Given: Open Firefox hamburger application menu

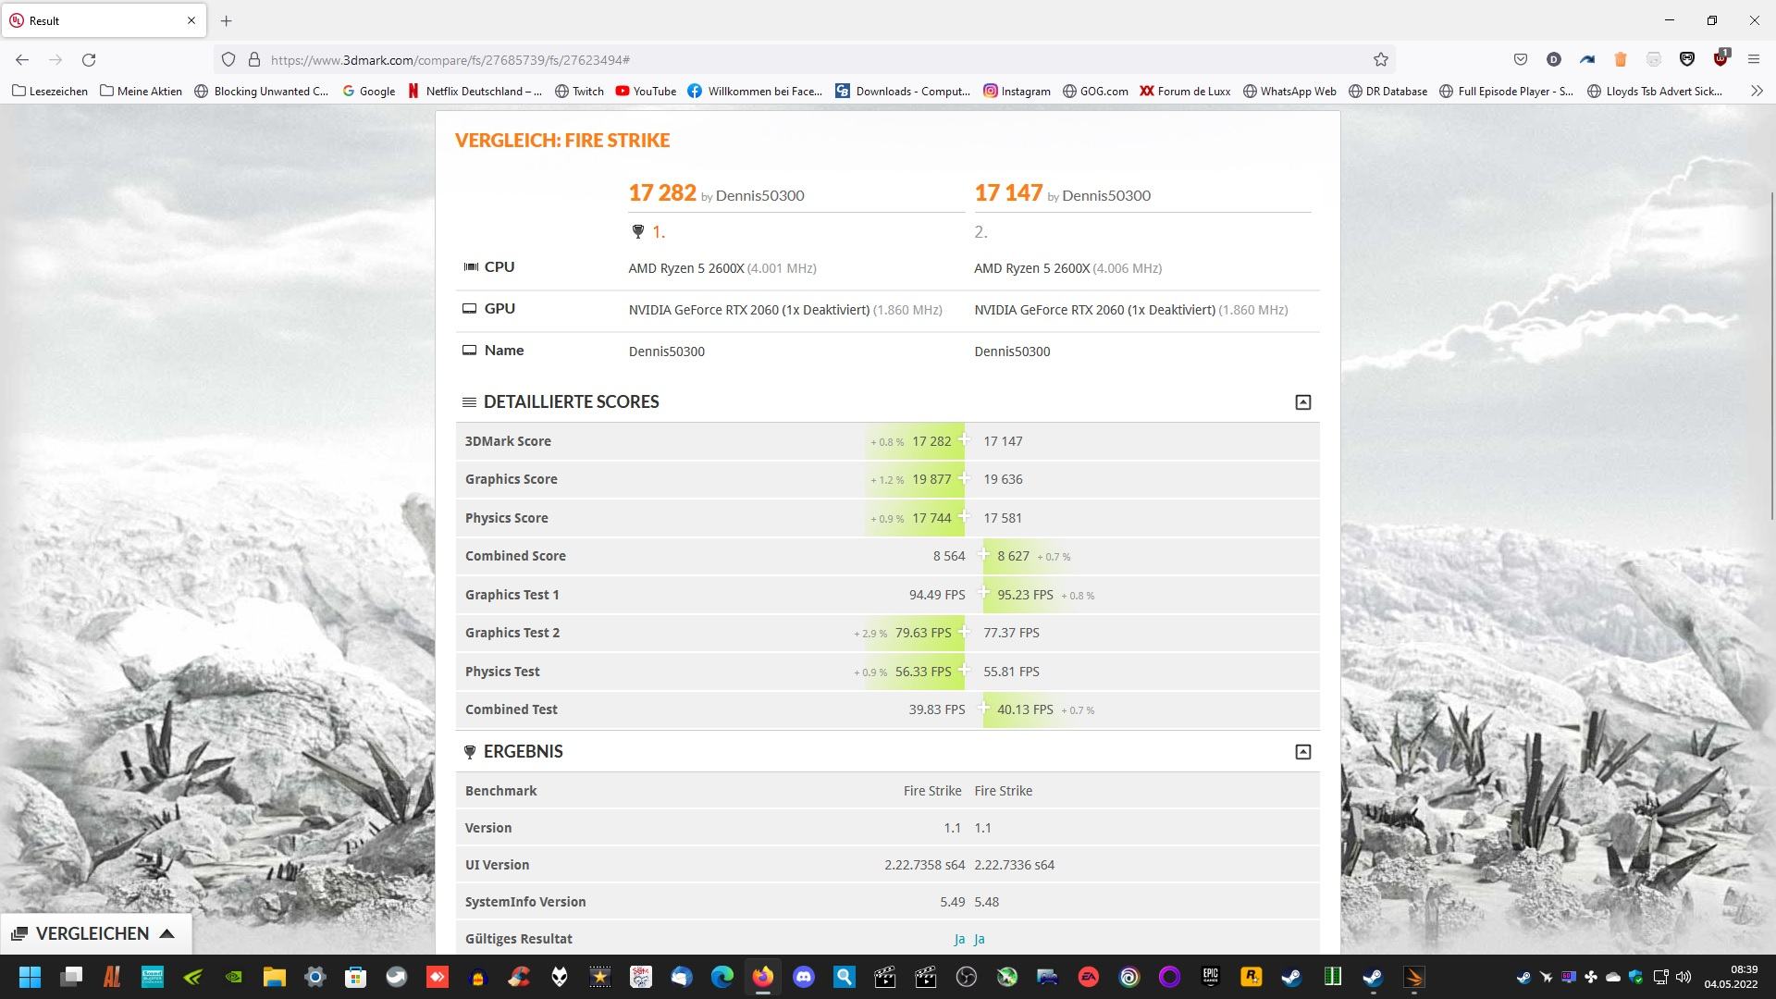Looking at the screenshot, I should 1753,59.
